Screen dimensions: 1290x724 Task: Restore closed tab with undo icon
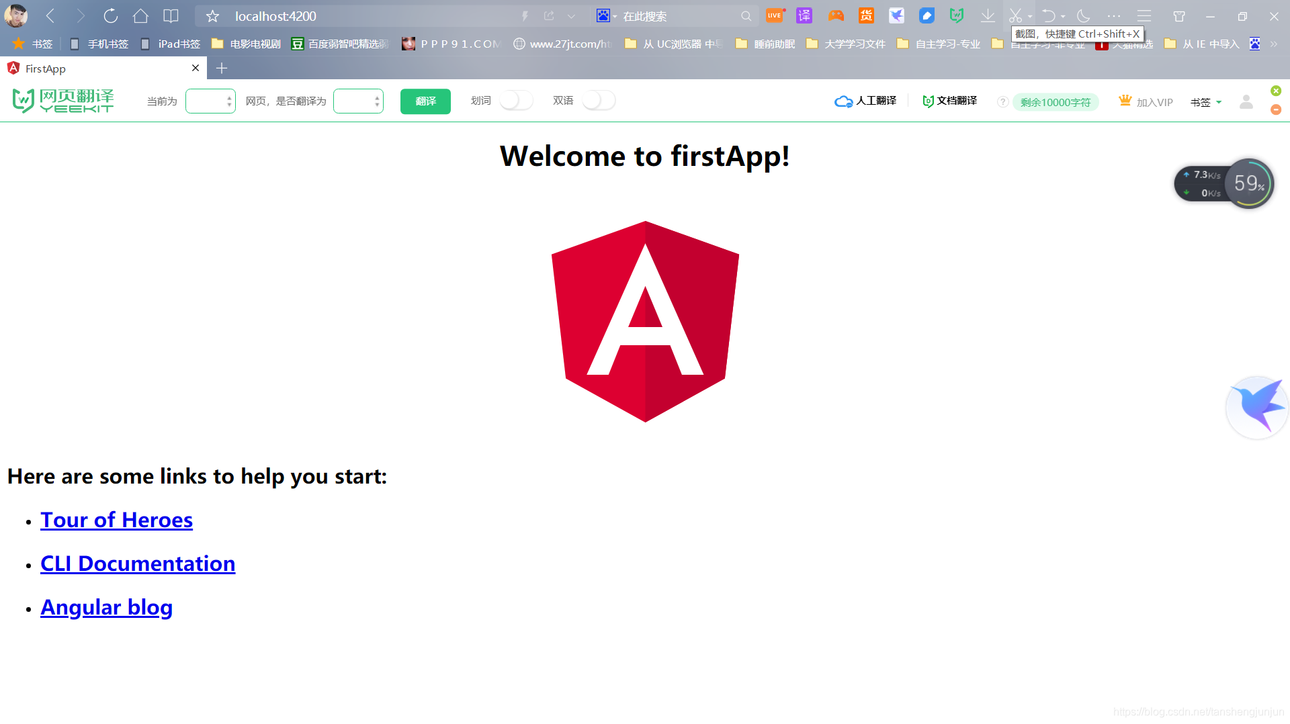[1048, 15]
